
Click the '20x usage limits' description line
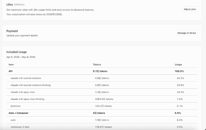coord(50,10)
